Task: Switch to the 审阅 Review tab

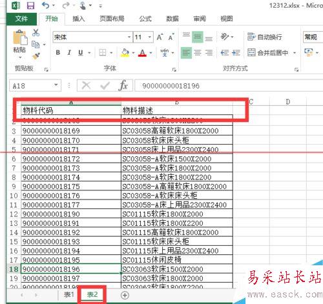Action: 200,19
